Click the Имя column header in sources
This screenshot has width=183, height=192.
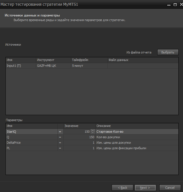coord(21,60)
